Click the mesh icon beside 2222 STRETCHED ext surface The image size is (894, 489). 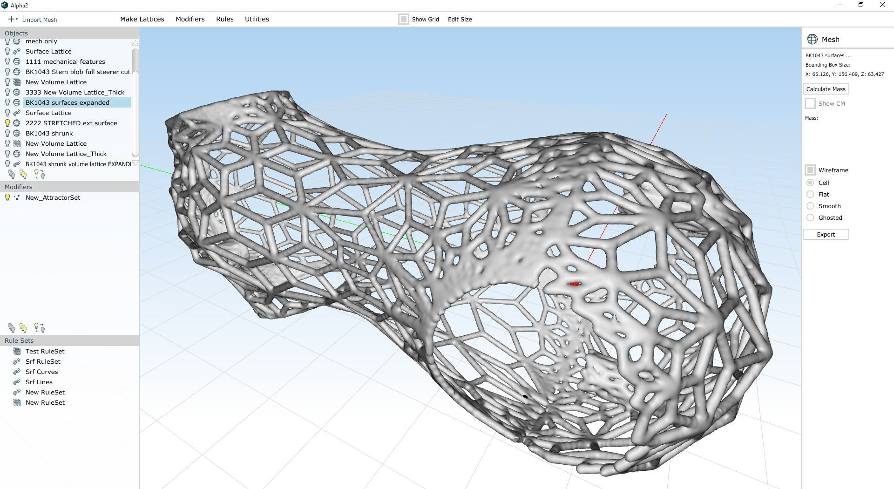pyautogui.click(x=17, y=123)
